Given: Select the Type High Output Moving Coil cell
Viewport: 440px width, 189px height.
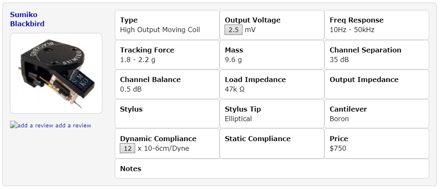Looking at the screenshot, I should pyautogui.click(x=167, y=25).
